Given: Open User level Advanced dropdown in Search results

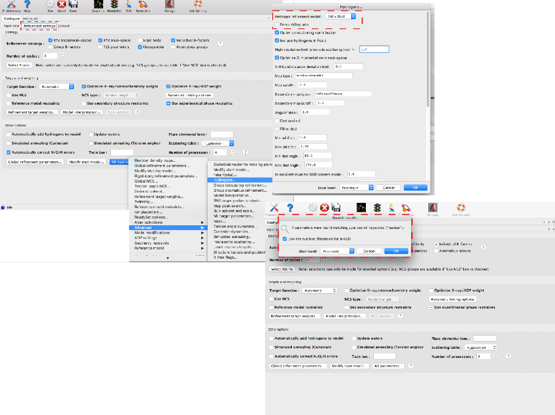Looking at the screenshot, I should pyautogui.click(x=337, y=251).
